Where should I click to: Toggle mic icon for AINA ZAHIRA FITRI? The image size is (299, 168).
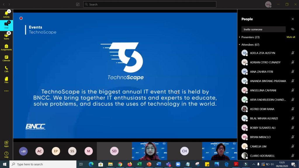tap(293, 71)
